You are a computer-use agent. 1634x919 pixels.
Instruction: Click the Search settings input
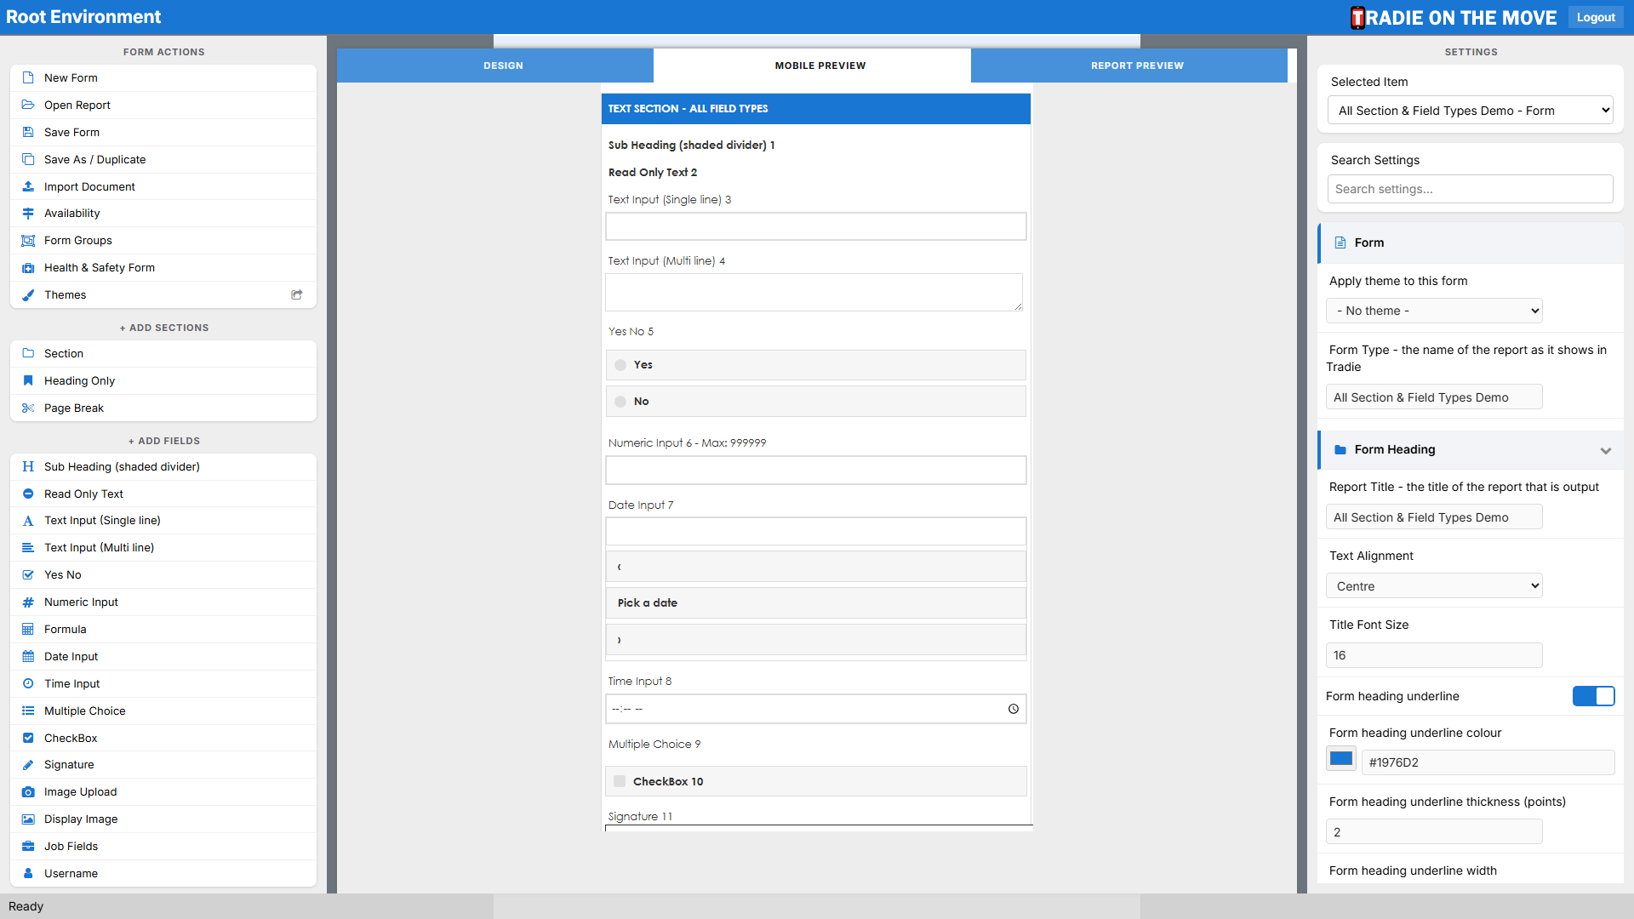pos(1470,189)
